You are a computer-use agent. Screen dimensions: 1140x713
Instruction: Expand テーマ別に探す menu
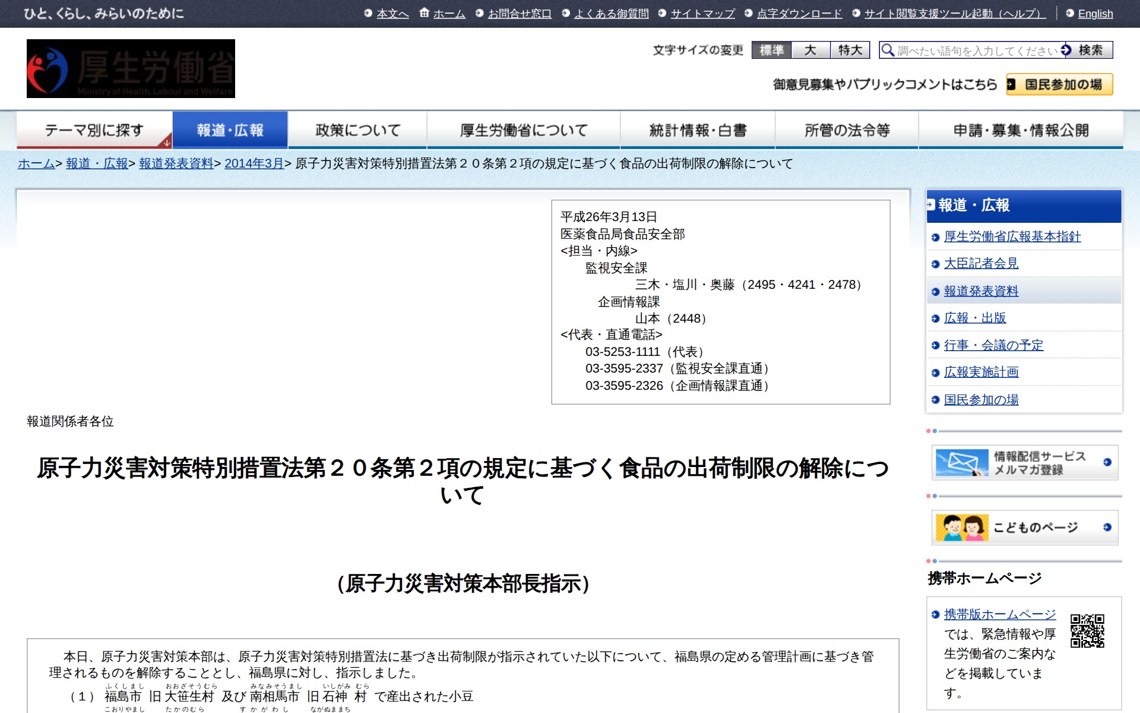coord(94,130)
